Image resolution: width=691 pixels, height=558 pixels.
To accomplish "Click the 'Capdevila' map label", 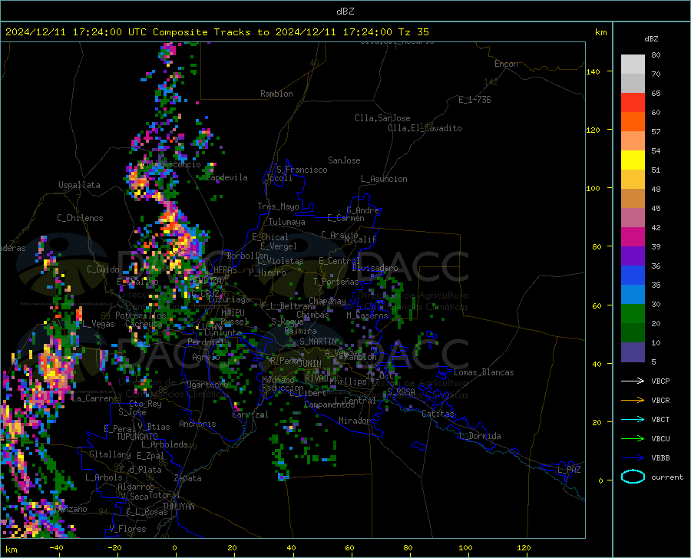I will [226, 177].
